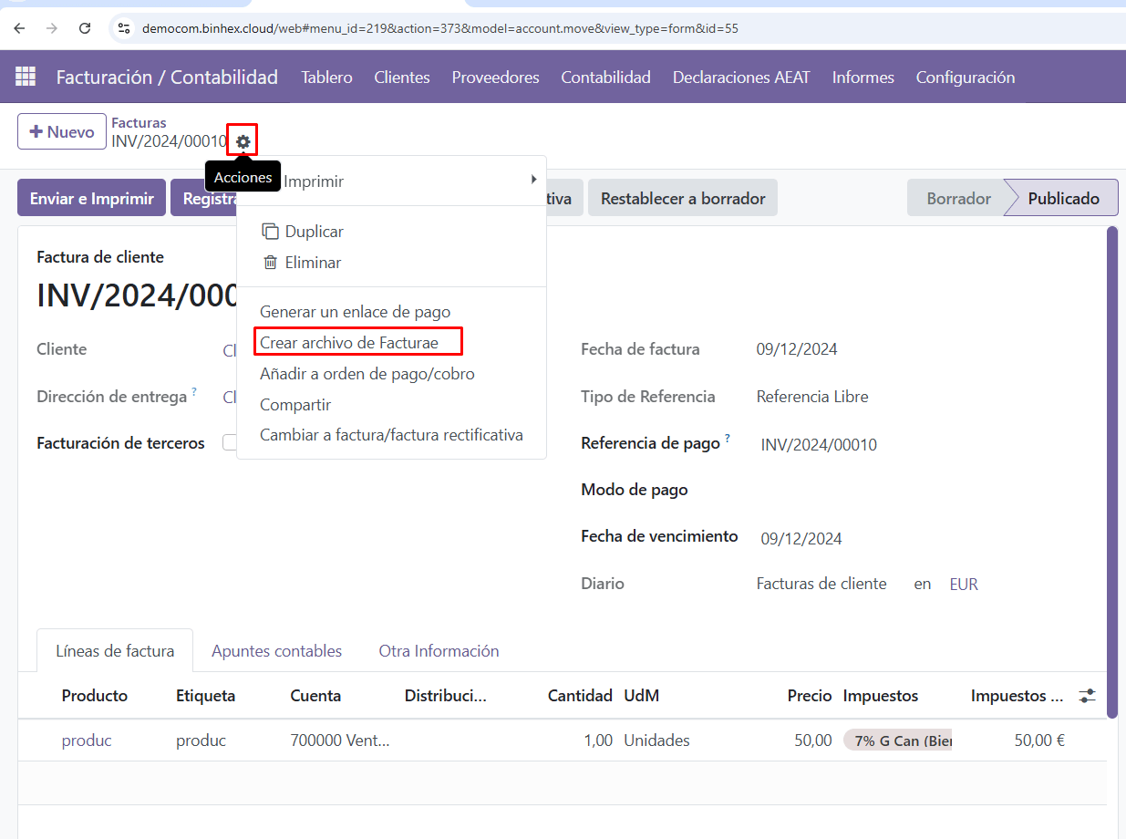Click Restablecer a borrador button

point(683,198)
